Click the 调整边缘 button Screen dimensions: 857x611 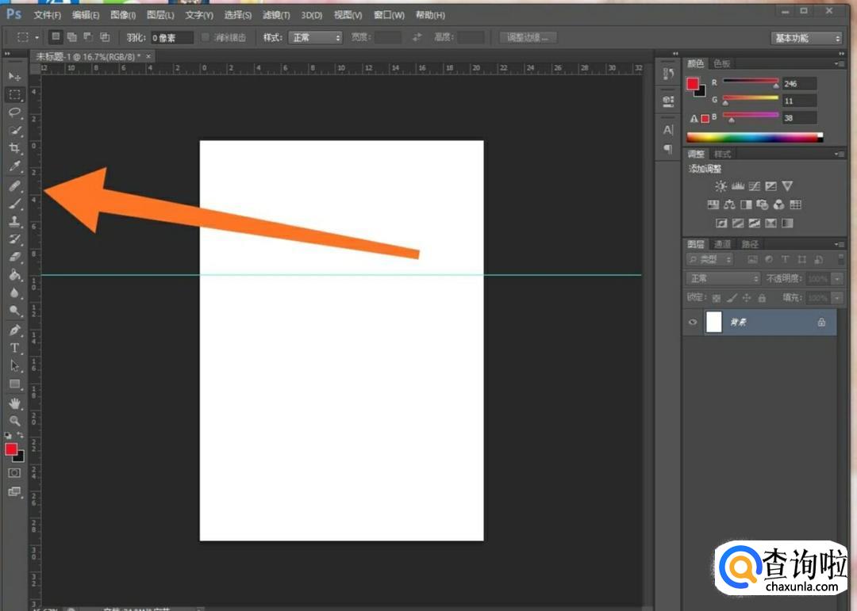pos(528,37)
